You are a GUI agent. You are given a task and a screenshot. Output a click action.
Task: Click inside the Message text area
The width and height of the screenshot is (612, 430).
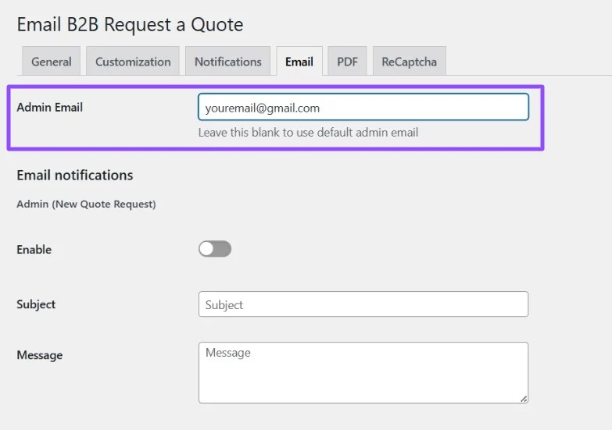(363, 373)
